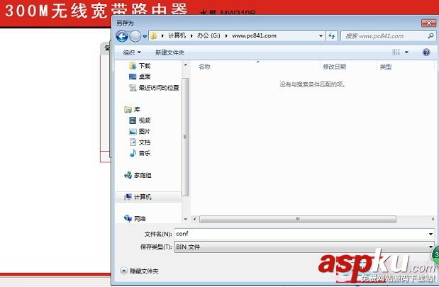The height and width of the screenshot is (287, 439).
Task: Select 计算机 in the navigation pane
Action: [143, 197]
